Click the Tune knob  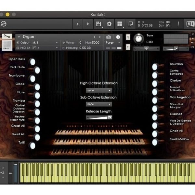pyautogui.click(x=139, y=38)
